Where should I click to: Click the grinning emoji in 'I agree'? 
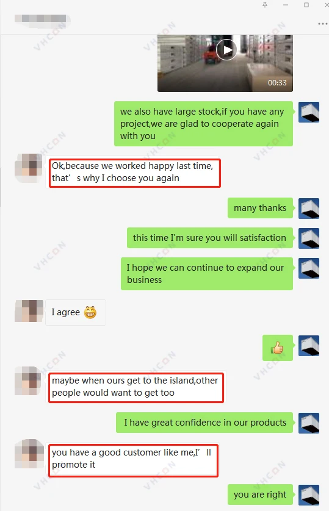click(x=90, y=312)
